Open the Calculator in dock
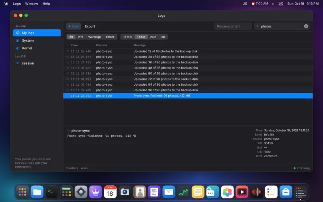This screenshot has width=323, height=202. click(66, 192)
